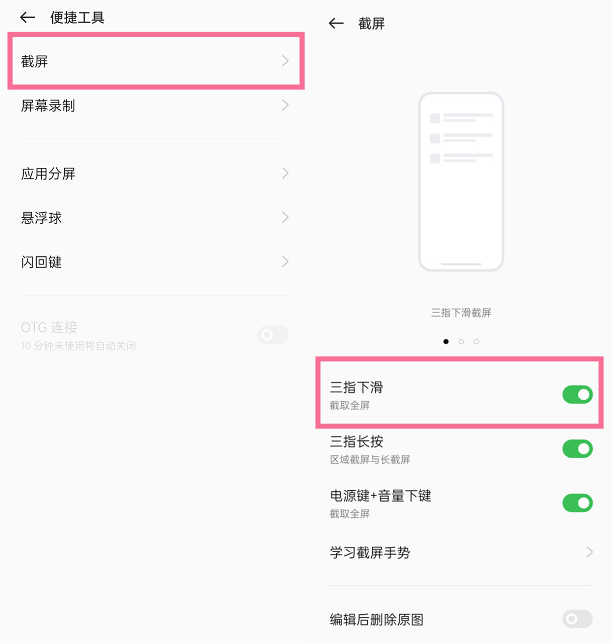This screenshot has width=613, height=644.
Task: Turn off 三指长按 toggle
Action: coord(577,449)
